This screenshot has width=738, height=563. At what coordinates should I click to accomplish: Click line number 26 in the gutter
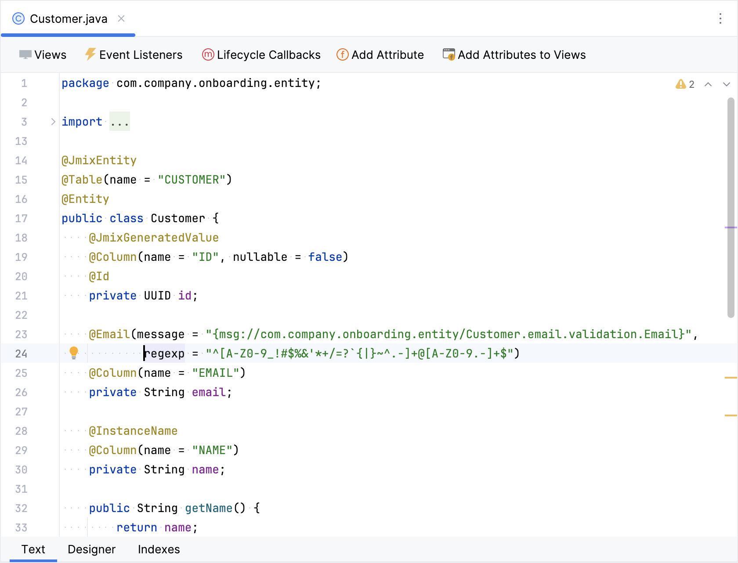(21, 392)
